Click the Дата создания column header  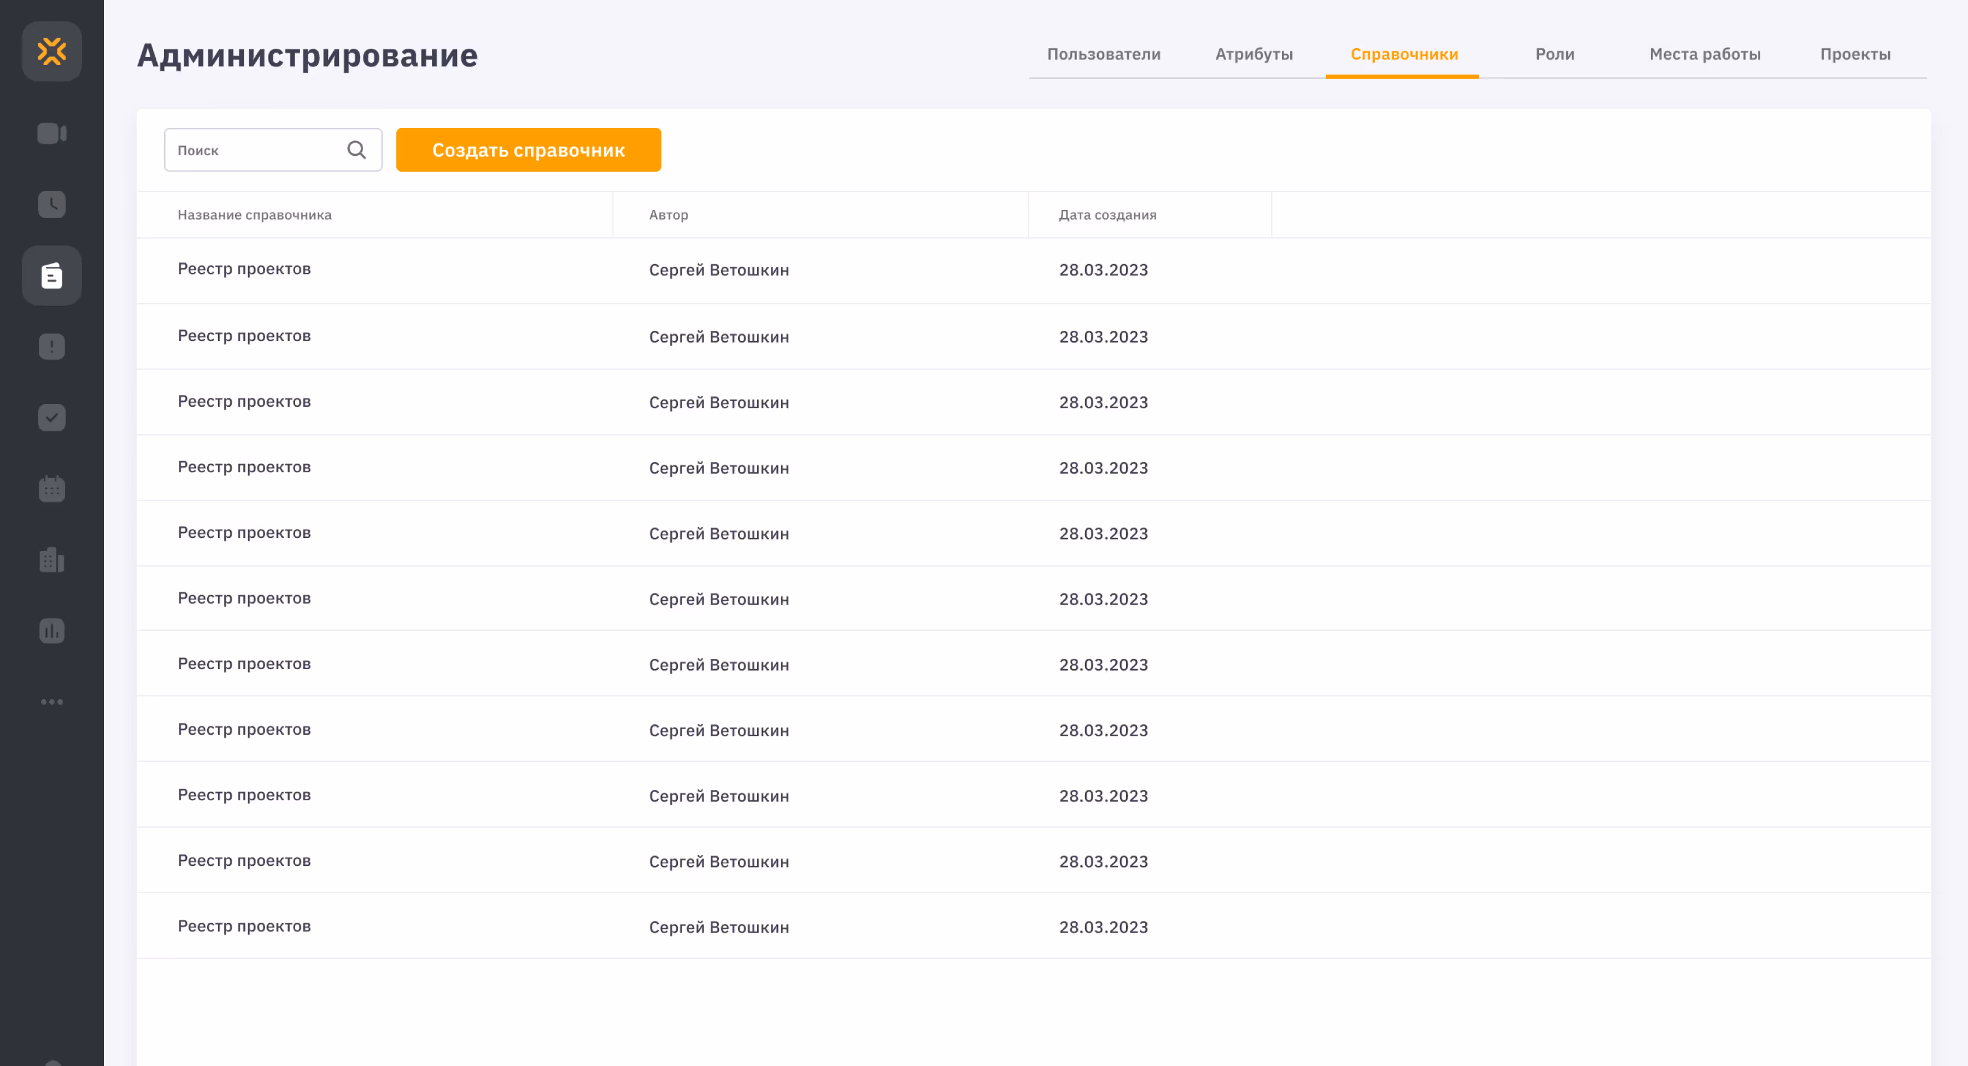[x=1107, y=215]
